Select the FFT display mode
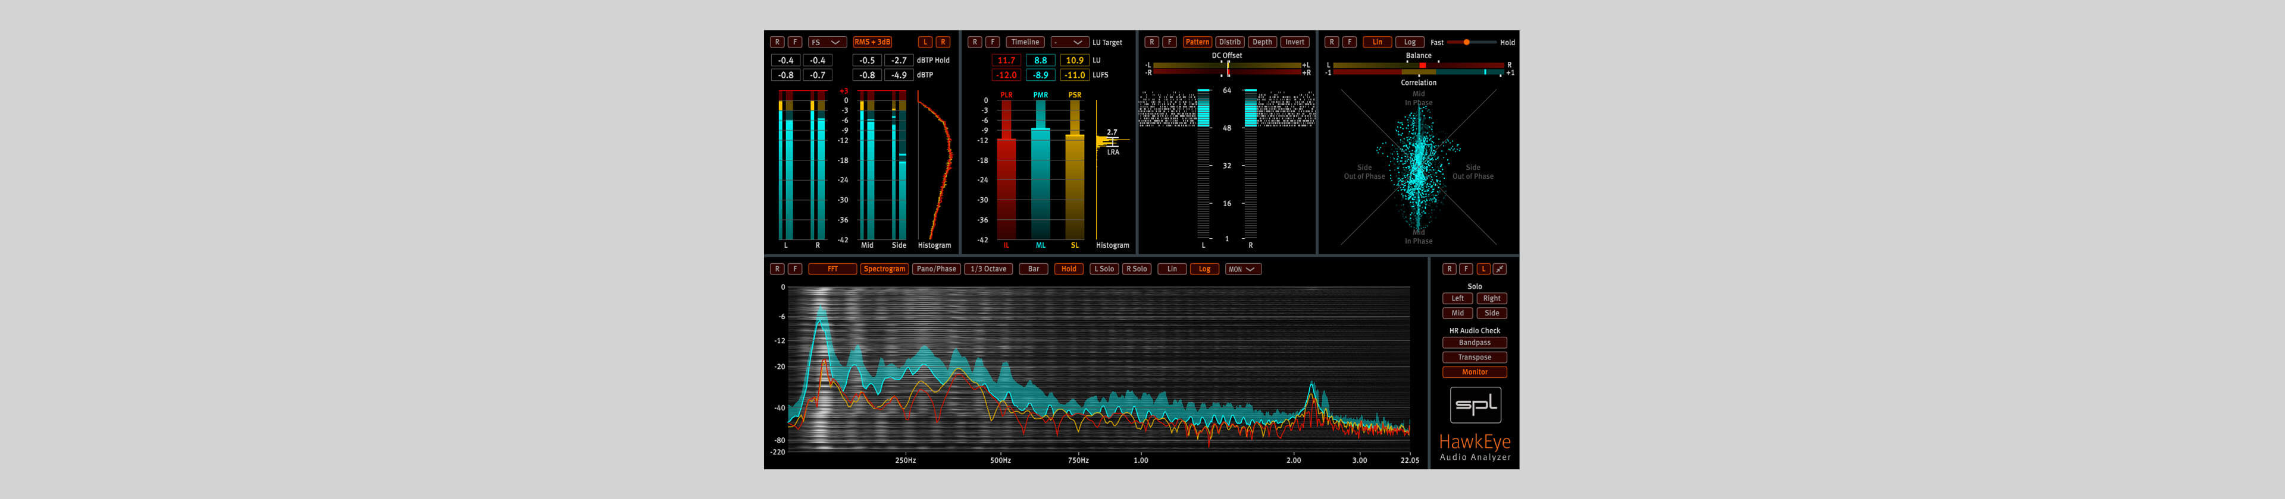The image size is (2285, 499). tap(832, 269)
